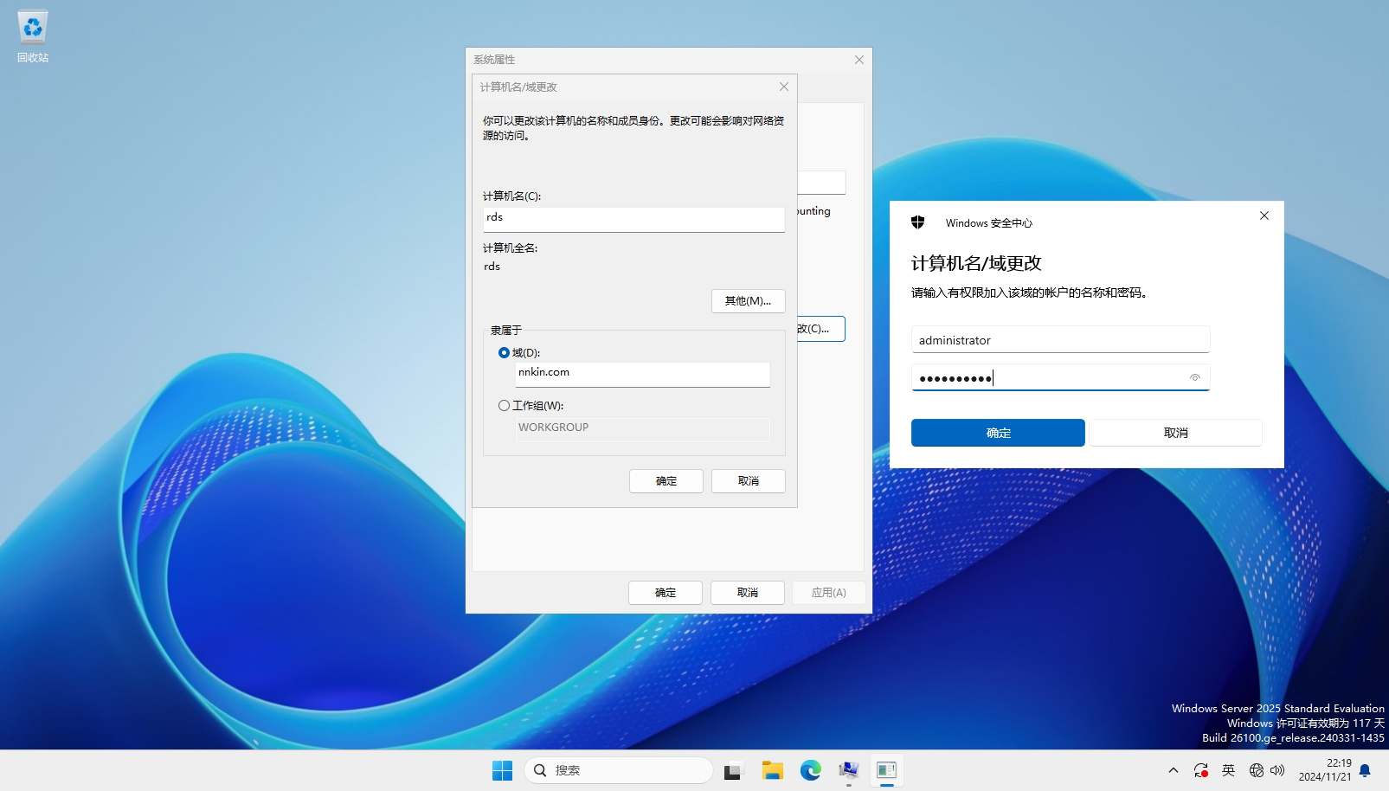Select the 工作组(W) radio button

504,406
